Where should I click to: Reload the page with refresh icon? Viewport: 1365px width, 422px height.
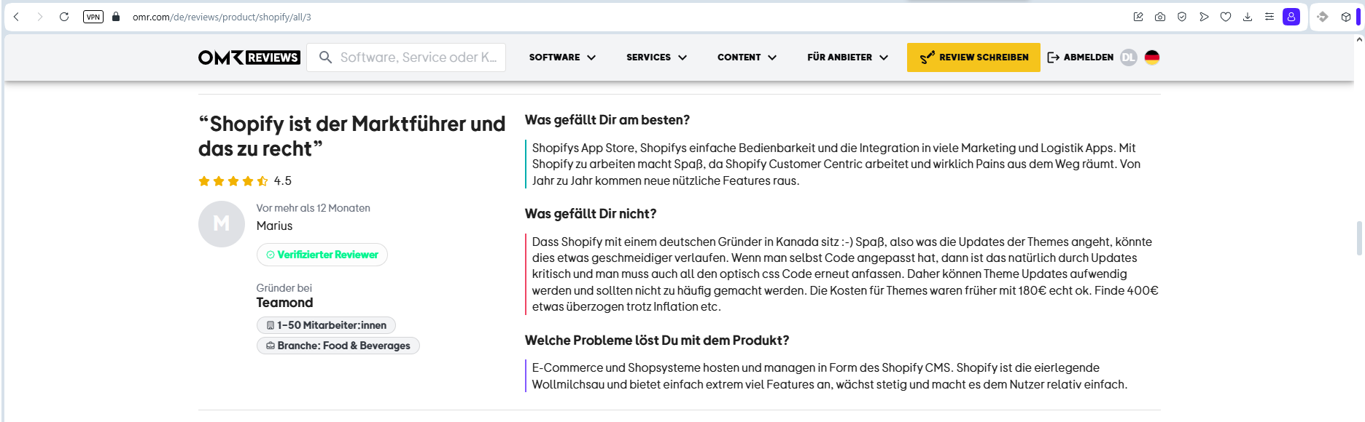64,17
